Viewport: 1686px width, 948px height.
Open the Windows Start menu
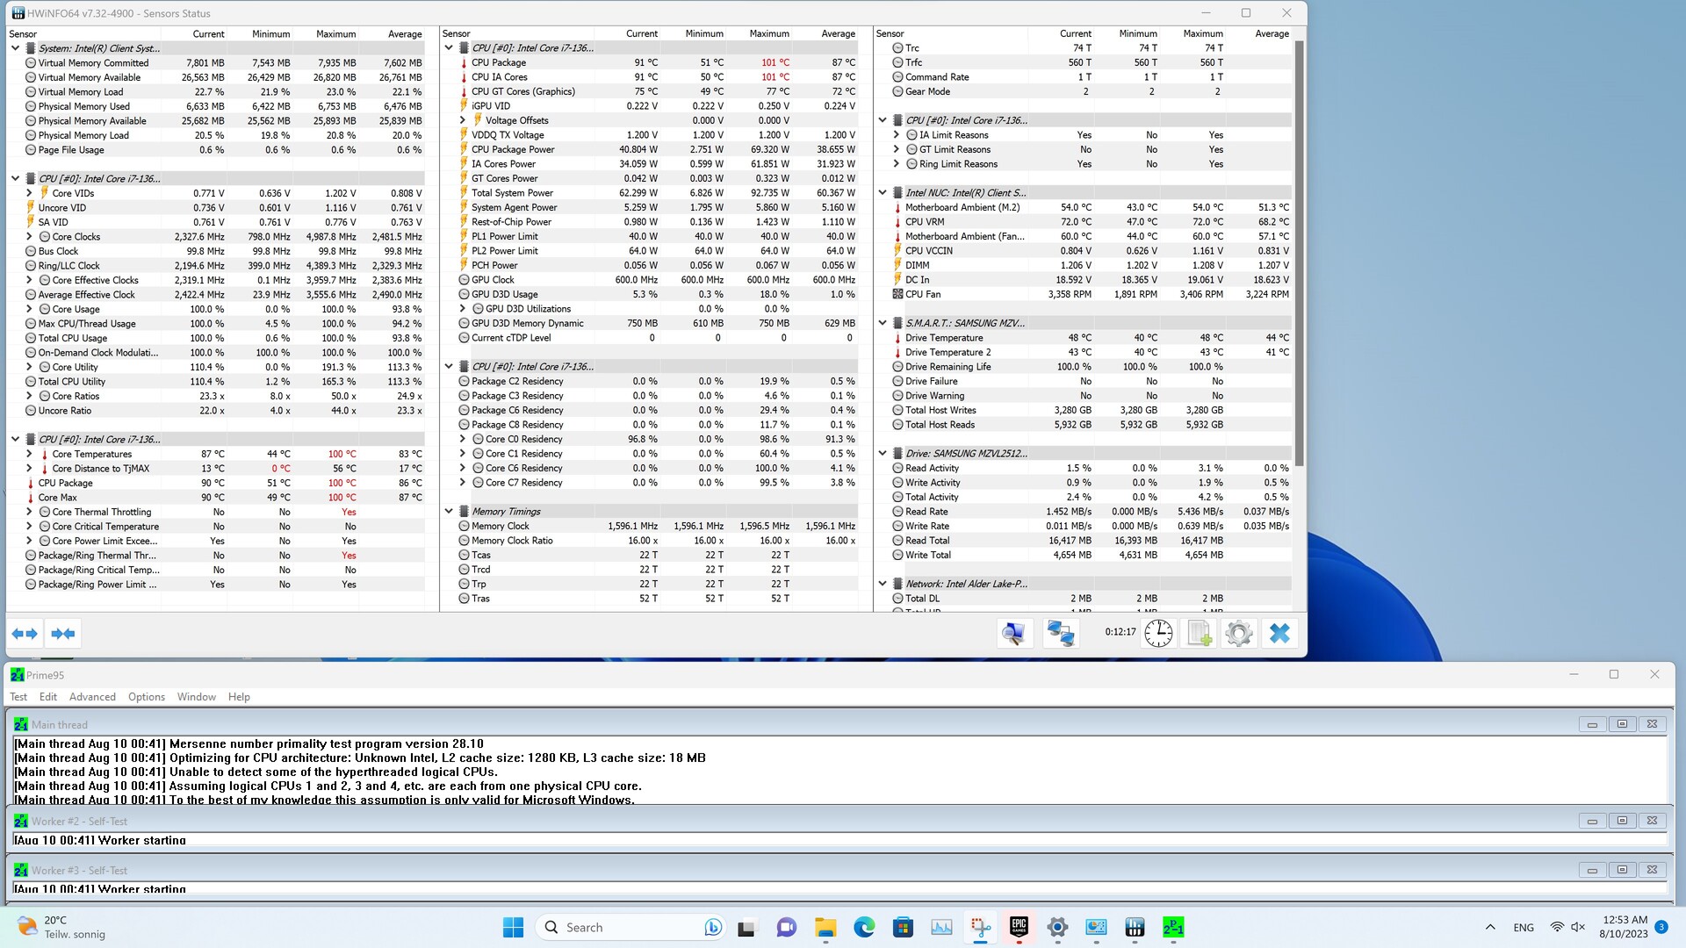point(513,927)
